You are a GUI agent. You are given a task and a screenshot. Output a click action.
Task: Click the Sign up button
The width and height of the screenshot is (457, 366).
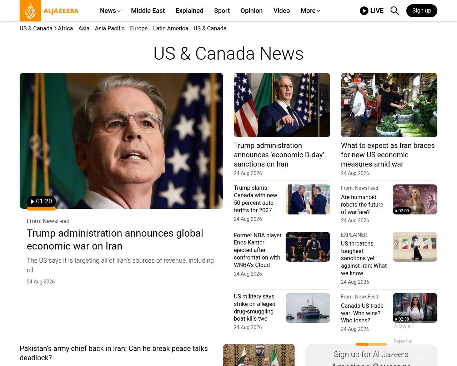click(x=422, y=11)
